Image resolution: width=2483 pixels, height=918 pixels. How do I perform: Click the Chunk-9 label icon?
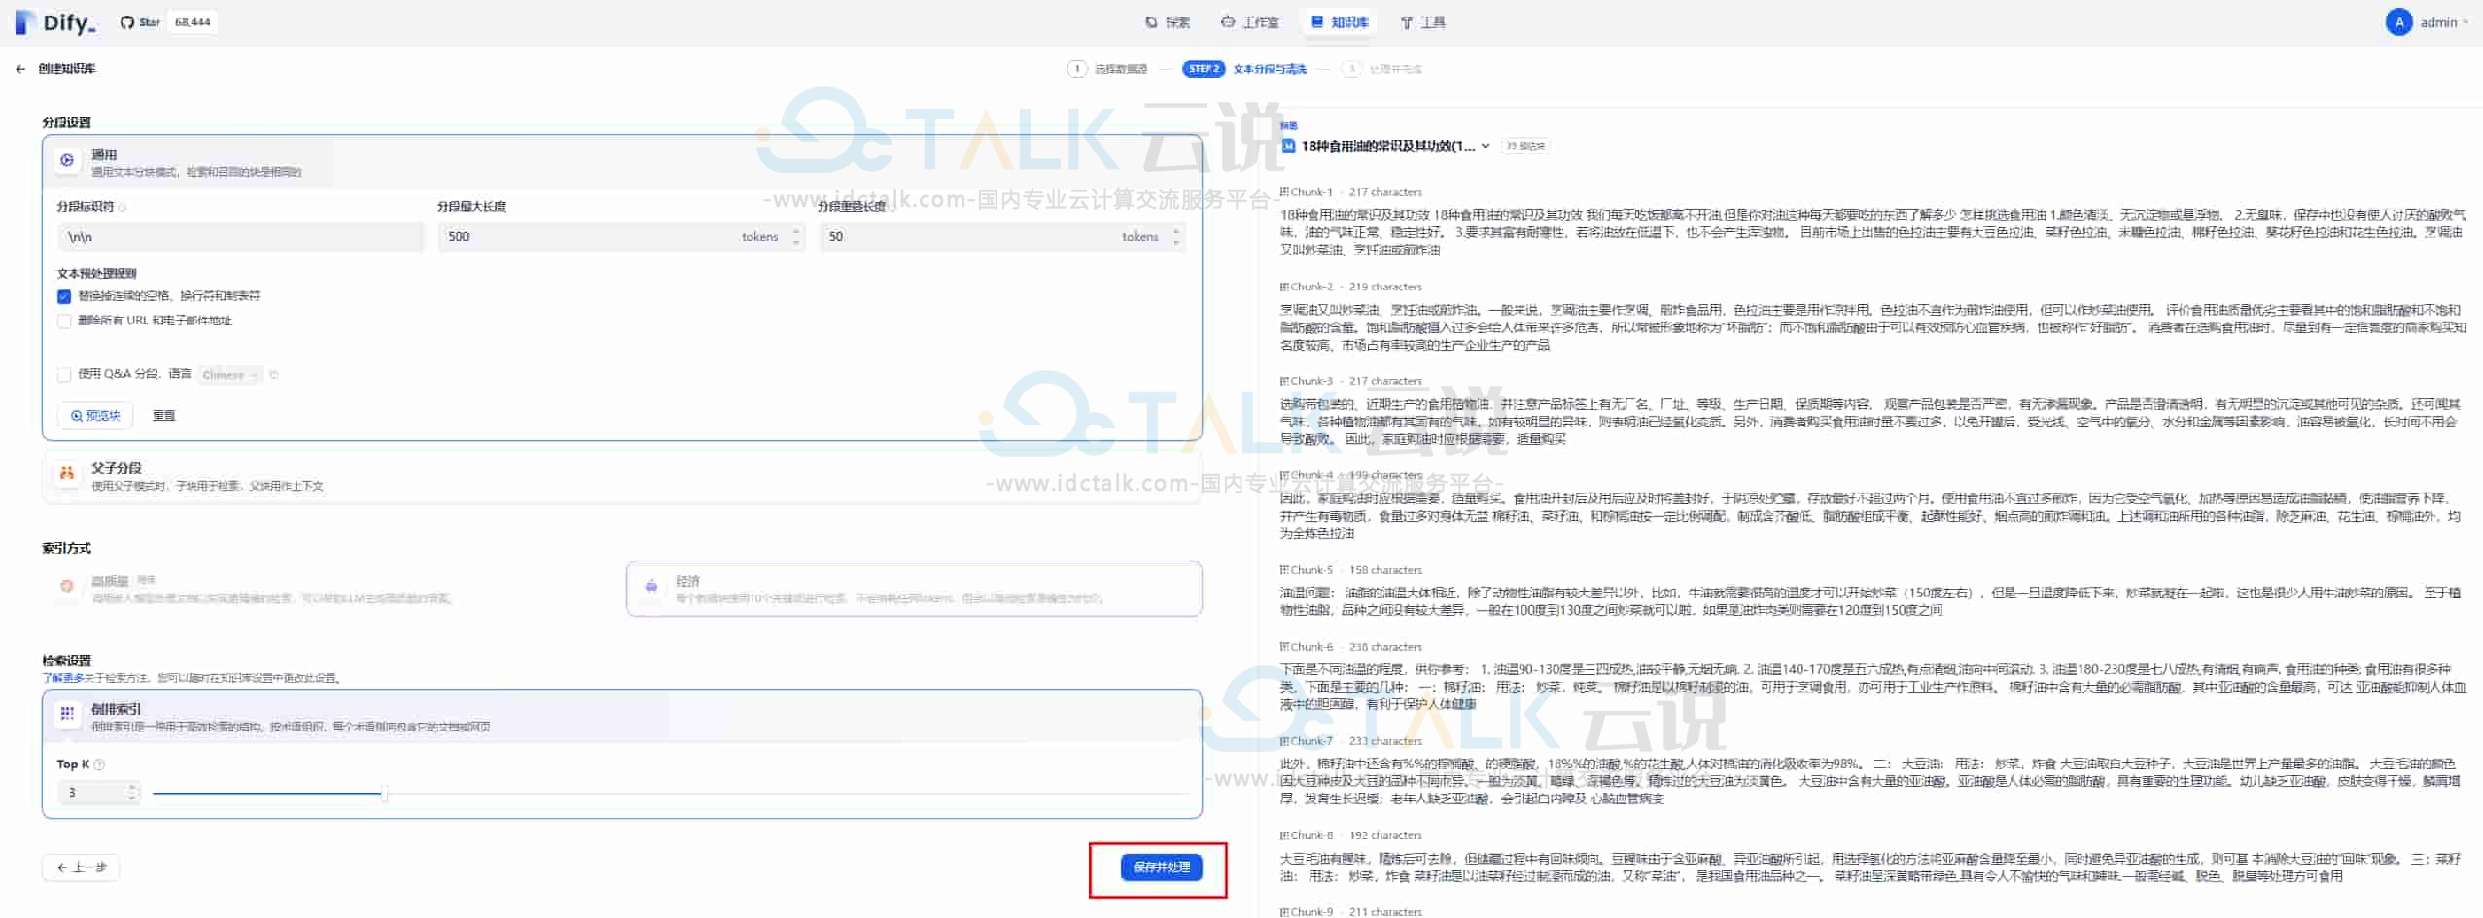1284,911
